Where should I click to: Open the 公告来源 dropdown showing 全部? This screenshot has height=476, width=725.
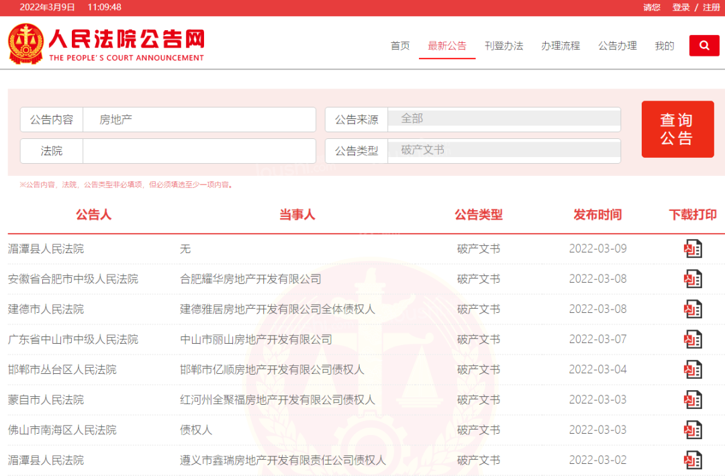(504, 120)
